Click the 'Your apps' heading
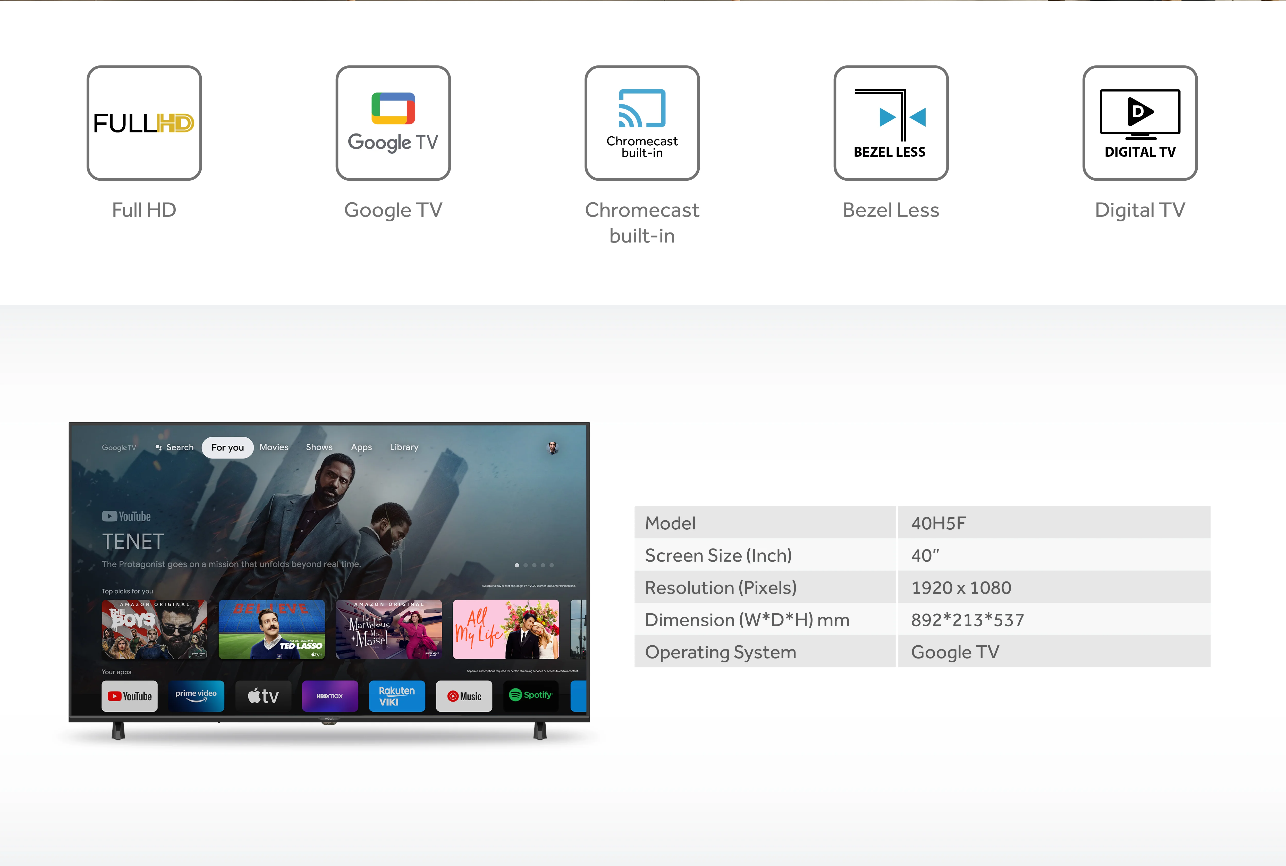This screenshot has width=1286, height=866. coord(116,672)
